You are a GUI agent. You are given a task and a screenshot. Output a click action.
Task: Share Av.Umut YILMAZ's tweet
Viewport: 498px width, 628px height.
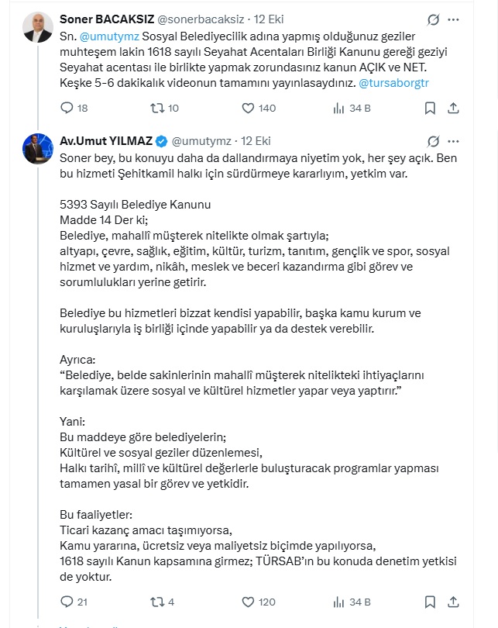pos(455,602)
